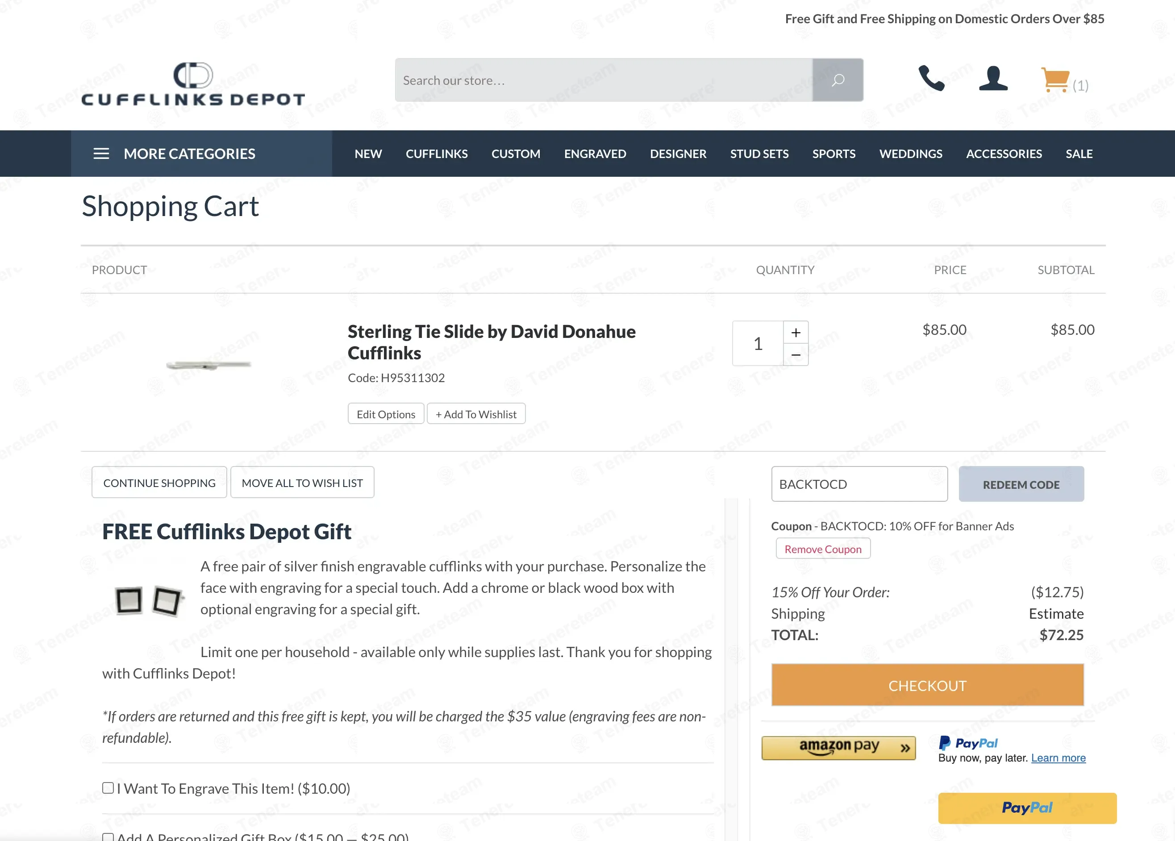Click the PRODUCT column header
This screenshot has height=841, width=1175.
[x=119, y=270]
